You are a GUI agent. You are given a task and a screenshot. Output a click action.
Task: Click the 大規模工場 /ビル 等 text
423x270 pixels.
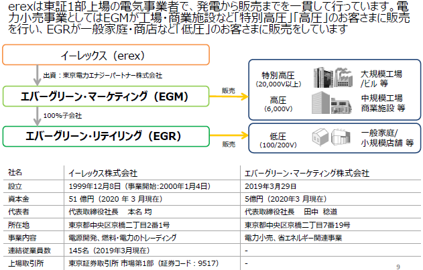point(381,79)
